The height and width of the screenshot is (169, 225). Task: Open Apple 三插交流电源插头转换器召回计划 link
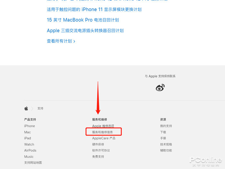[85, 31]
